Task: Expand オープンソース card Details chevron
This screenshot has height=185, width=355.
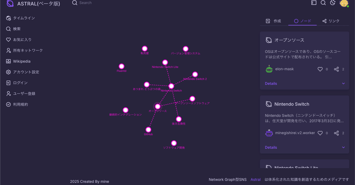Action: 343,83
